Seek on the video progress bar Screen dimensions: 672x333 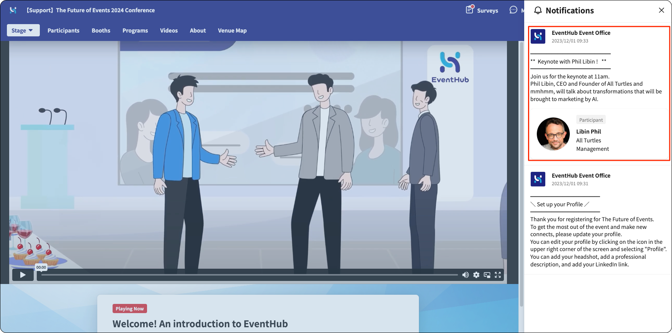pyautogui.click(x=250, y=275)
